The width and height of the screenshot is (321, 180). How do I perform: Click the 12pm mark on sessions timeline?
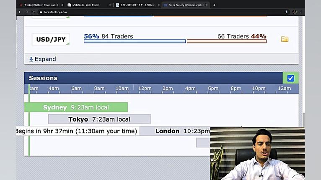pos(145,89)
